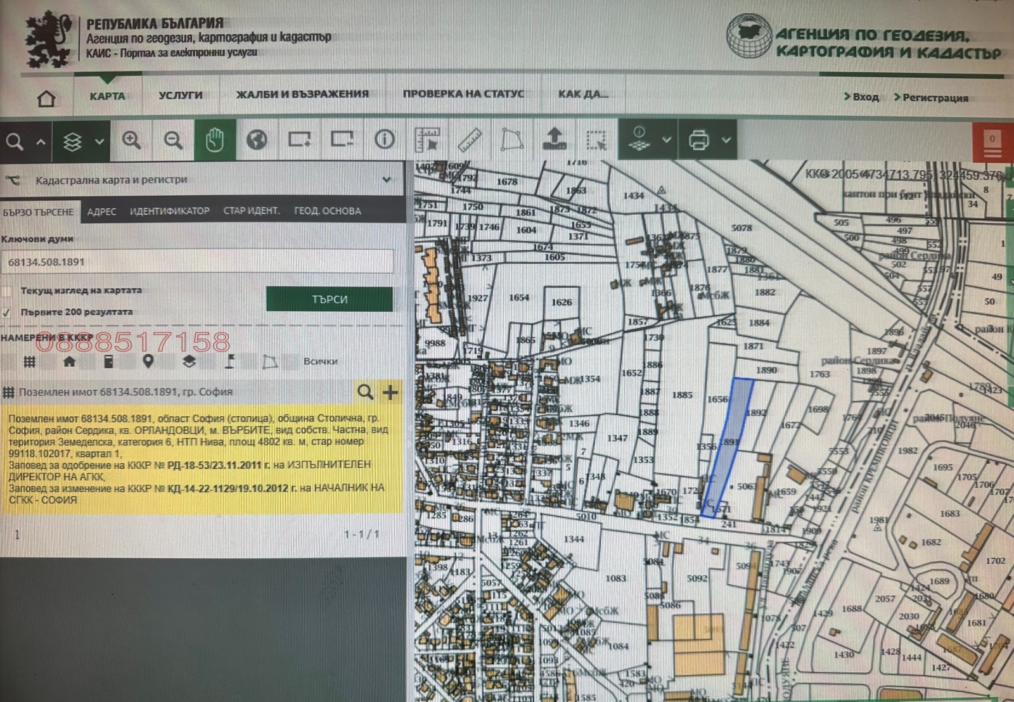Viewport: 1014px width, 702px height.
Task: Click inside the Ключови думи input field
Action: pos(190,261)
